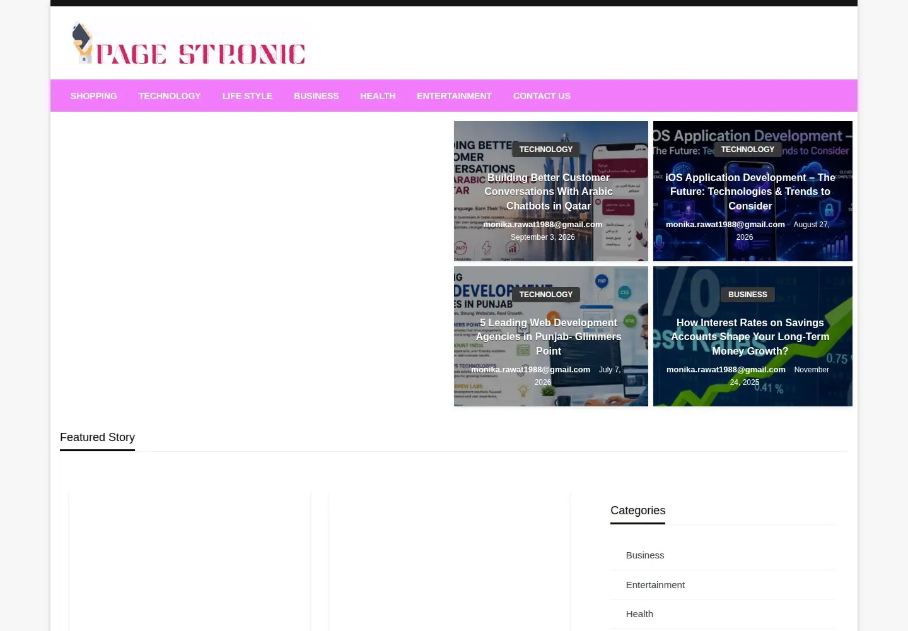Image resolution: width=908 pixels, height=631 pixels.
Task: Read iOS Application Development article
Action: 750,192
